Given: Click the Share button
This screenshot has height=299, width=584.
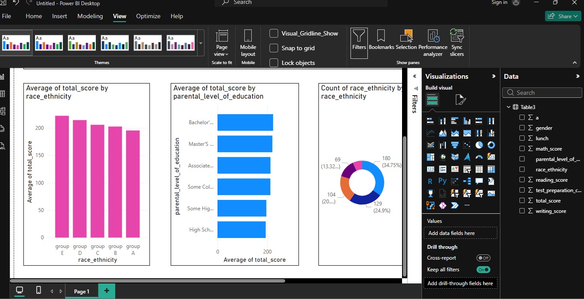Looking at the screenshot, I should coord(563,16).
